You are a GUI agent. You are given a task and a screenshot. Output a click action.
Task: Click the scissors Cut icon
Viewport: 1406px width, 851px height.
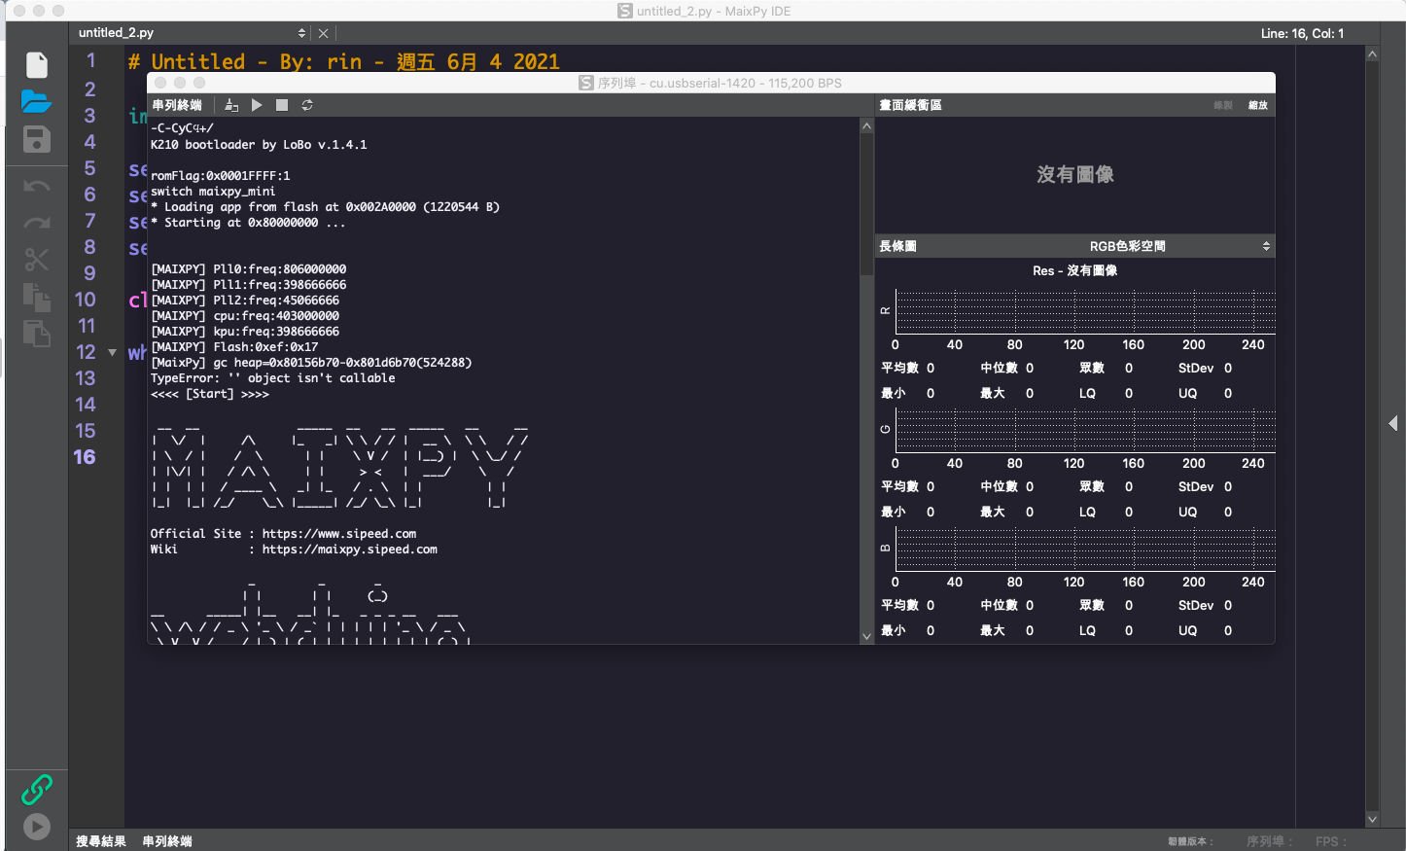[x=37, y=260]
